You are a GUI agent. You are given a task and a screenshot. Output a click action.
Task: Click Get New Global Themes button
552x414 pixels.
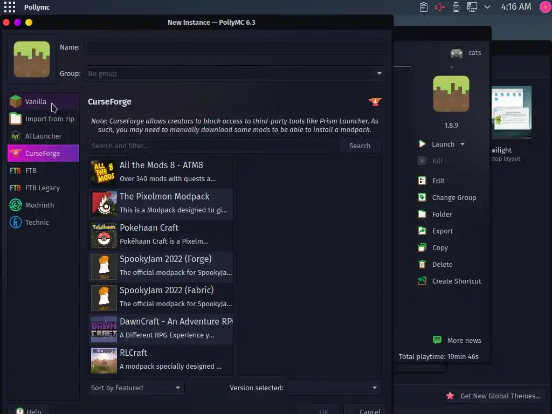pos(494,396)
